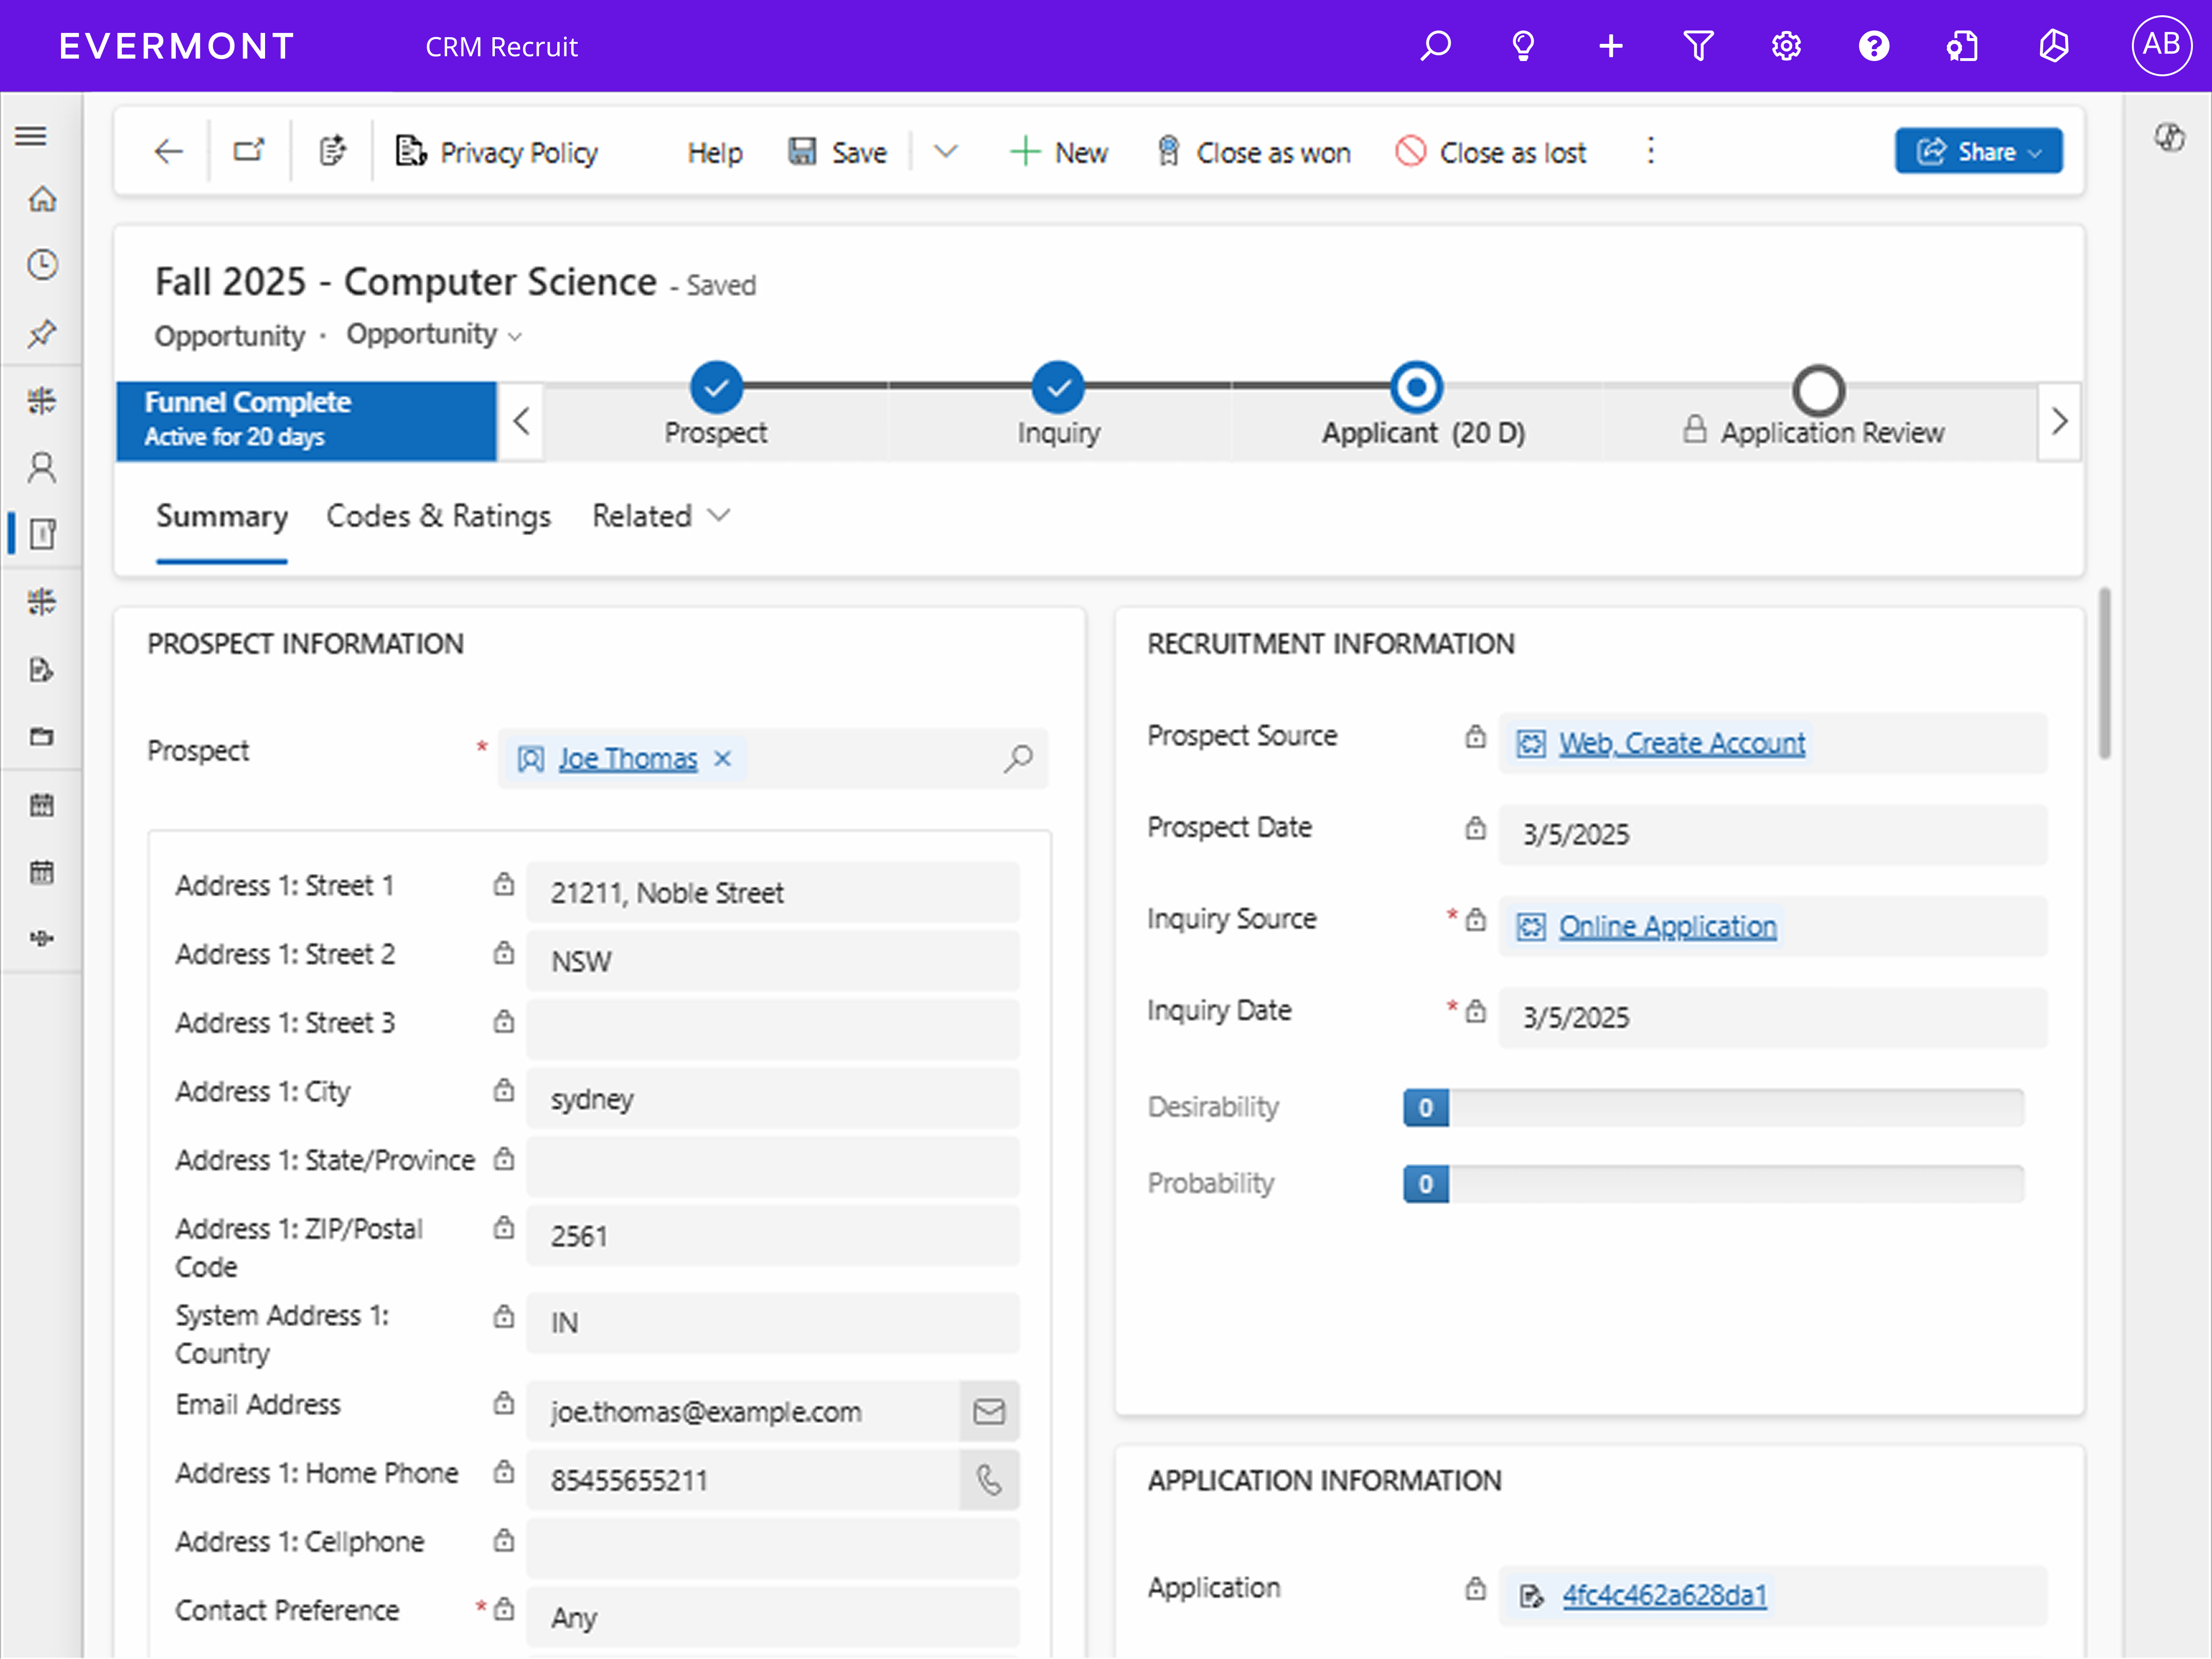Click the envelope icon beside email address
Image resolution: width=2212 pixels, height=1659 pixels.
click(x=989, y=1411)
